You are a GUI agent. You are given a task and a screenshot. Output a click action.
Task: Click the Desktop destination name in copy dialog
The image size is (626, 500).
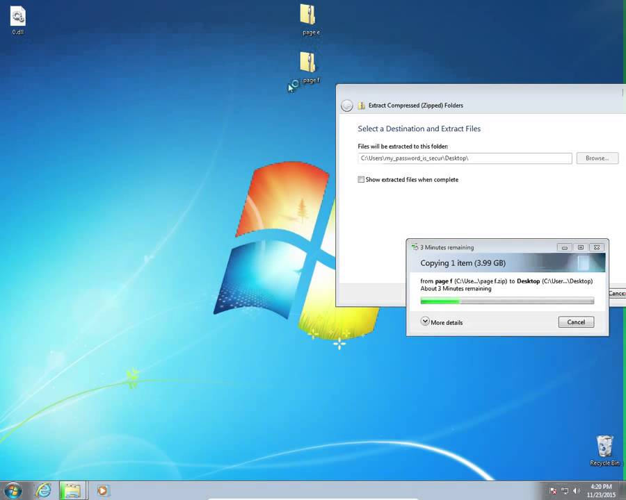pos(528,281)
